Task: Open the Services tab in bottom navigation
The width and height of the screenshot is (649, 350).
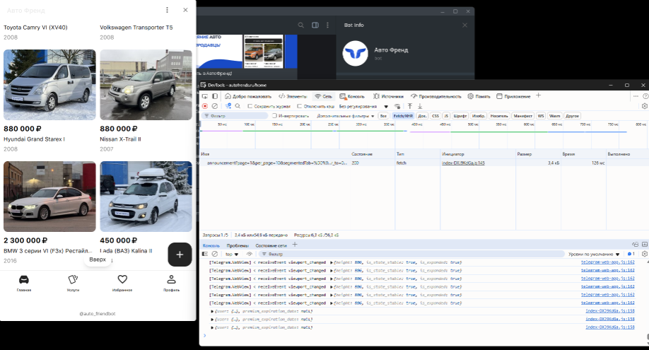Action: tap(73, 282)
